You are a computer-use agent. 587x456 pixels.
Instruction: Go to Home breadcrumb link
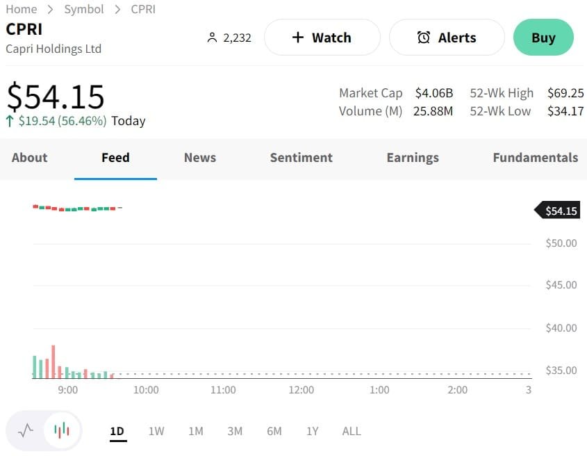(21, 9)
